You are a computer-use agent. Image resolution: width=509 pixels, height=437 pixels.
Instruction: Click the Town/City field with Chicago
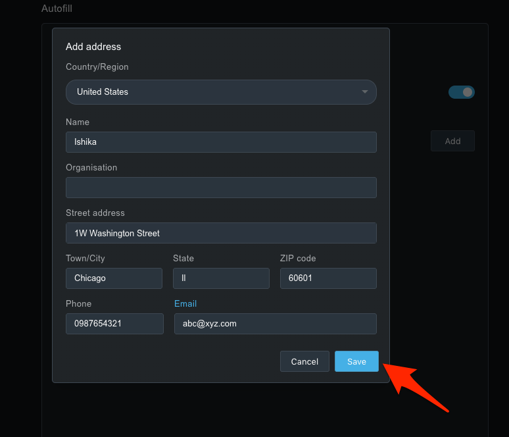[x=114, y=278]
